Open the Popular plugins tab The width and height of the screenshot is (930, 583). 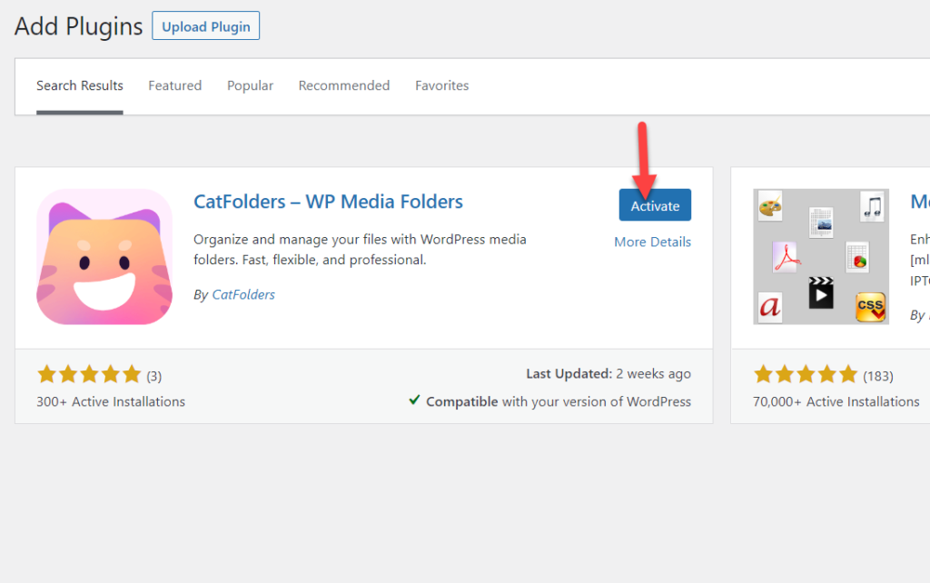pyautogui.click(x=250, y=85)
